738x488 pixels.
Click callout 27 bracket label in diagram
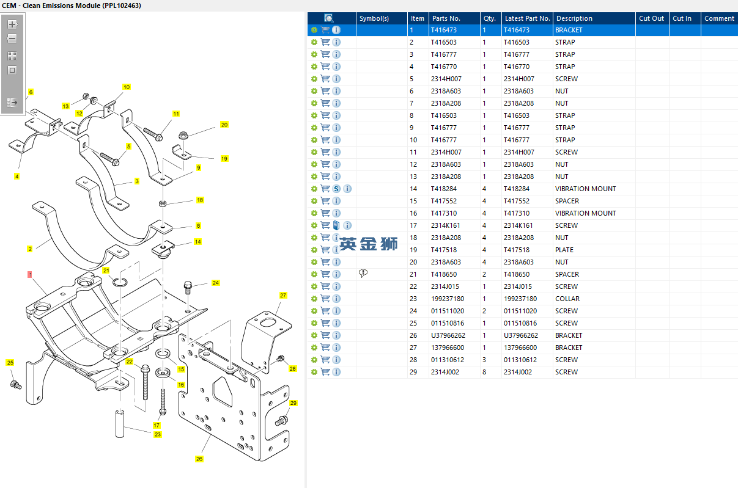(283, 296)
